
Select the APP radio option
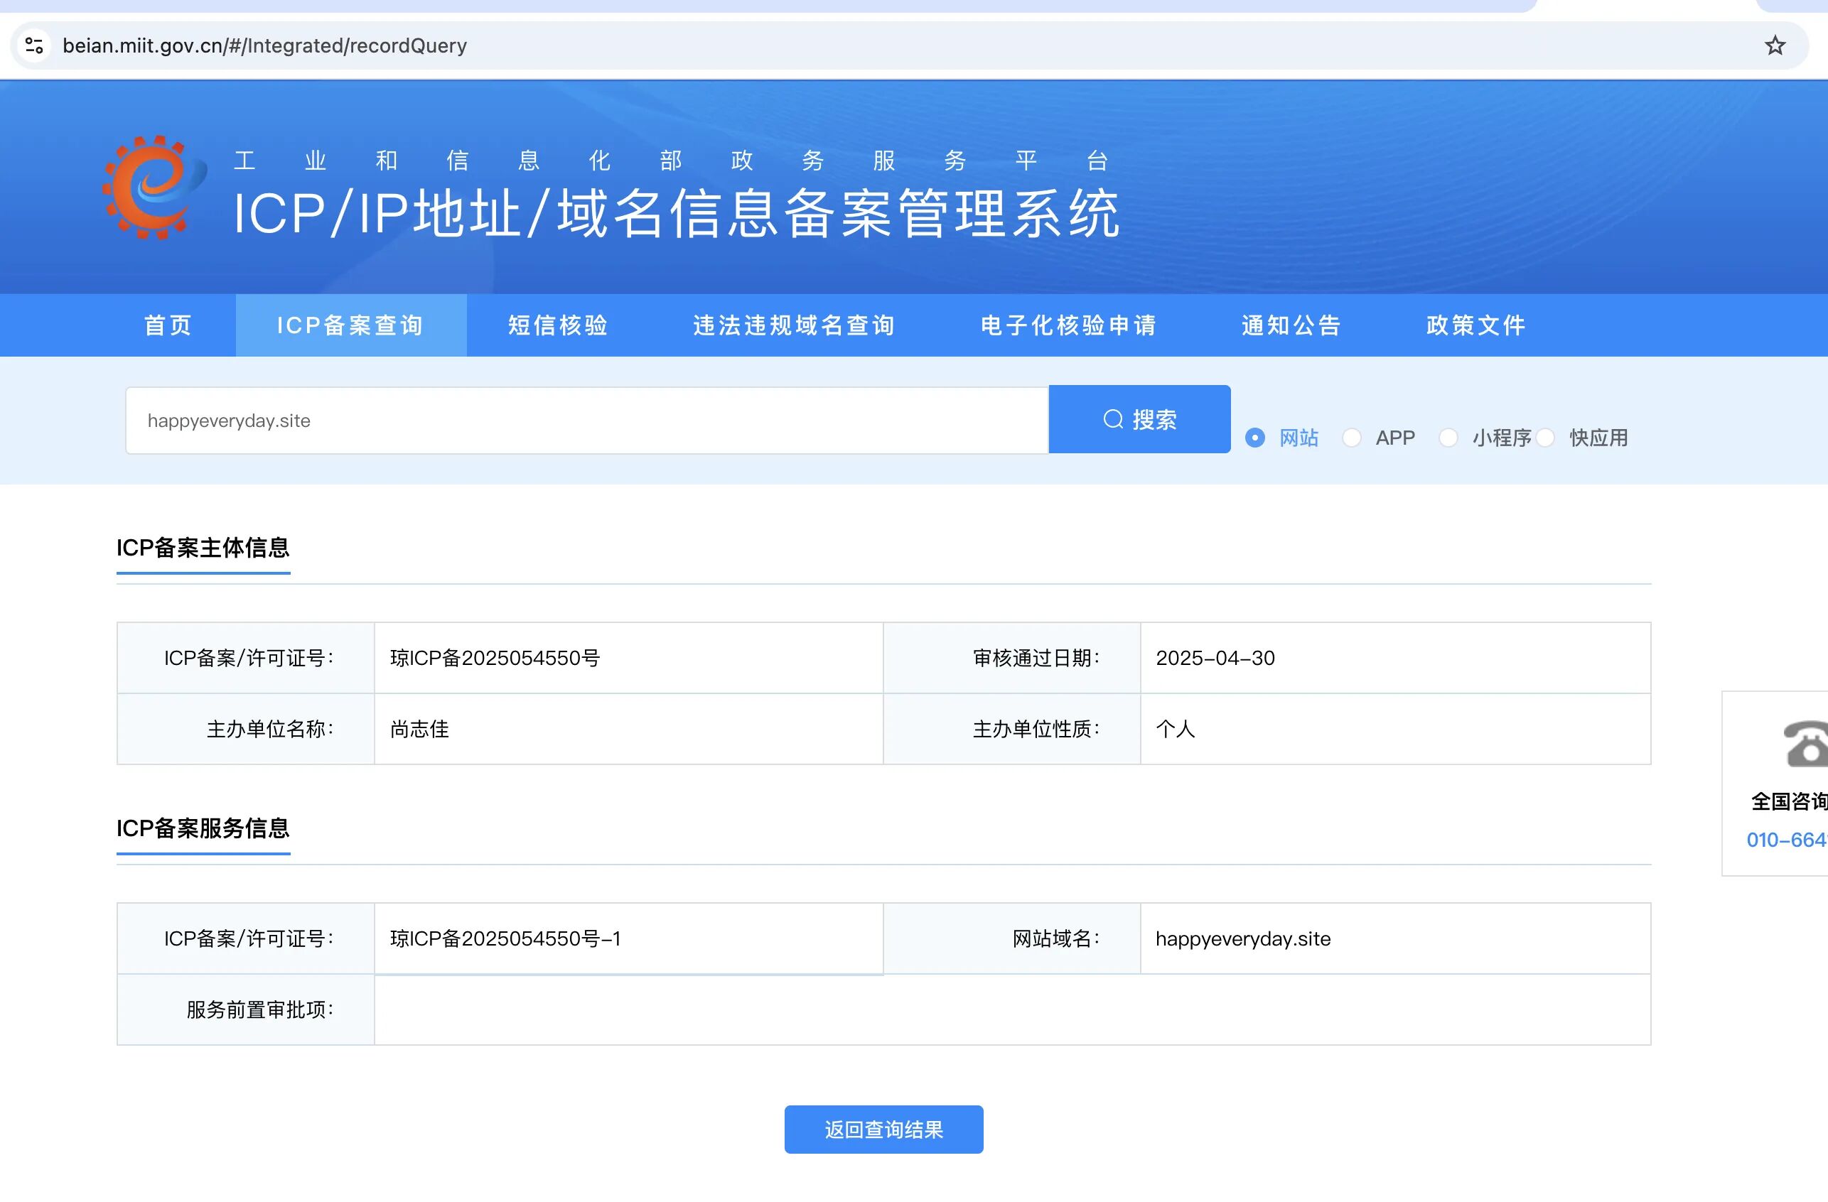coord(1352,438)
